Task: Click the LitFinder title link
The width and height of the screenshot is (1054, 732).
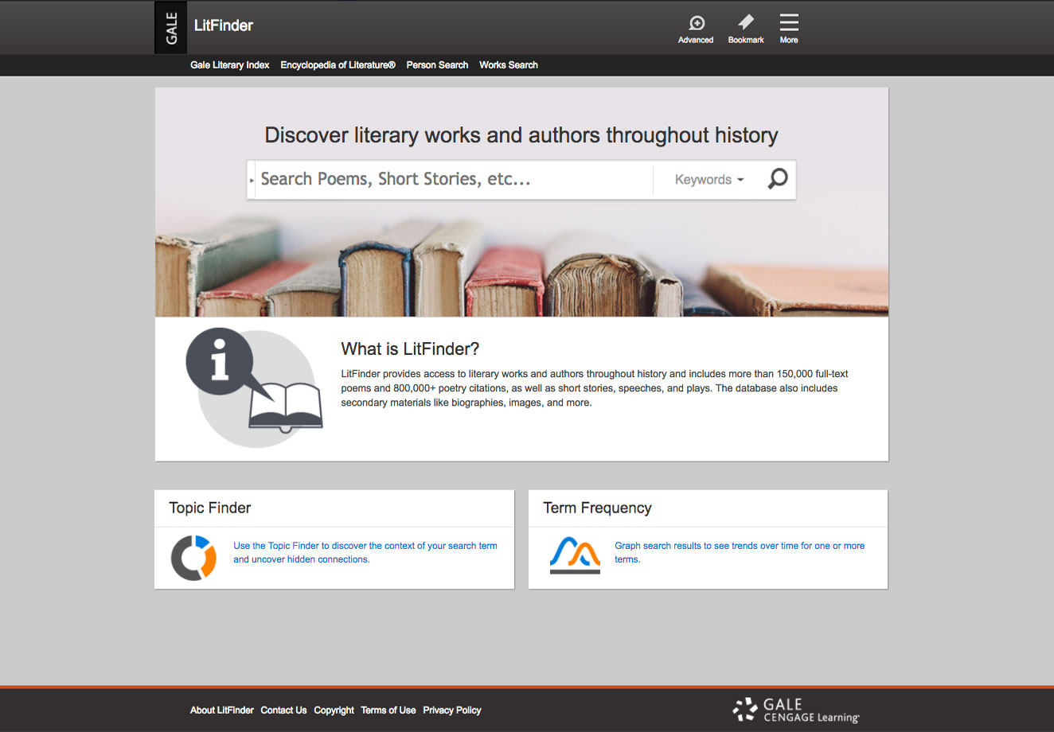Action: (224, 25)
